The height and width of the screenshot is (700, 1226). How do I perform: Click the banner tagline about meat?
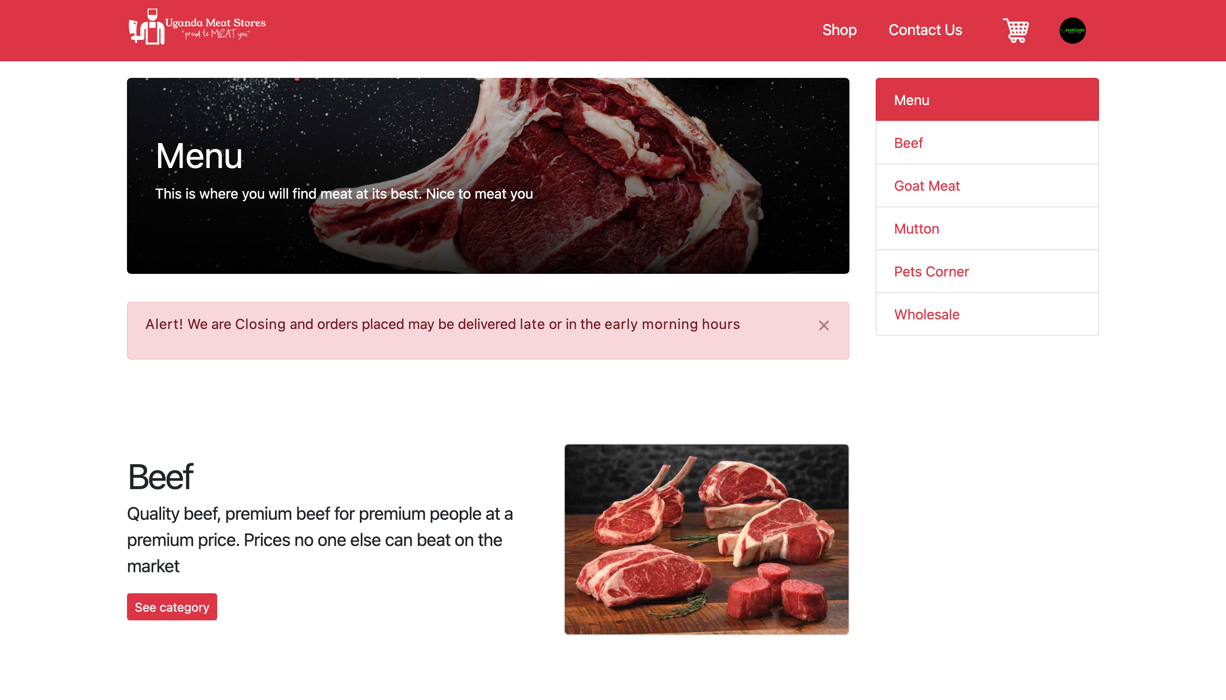[x=344, y=194]
